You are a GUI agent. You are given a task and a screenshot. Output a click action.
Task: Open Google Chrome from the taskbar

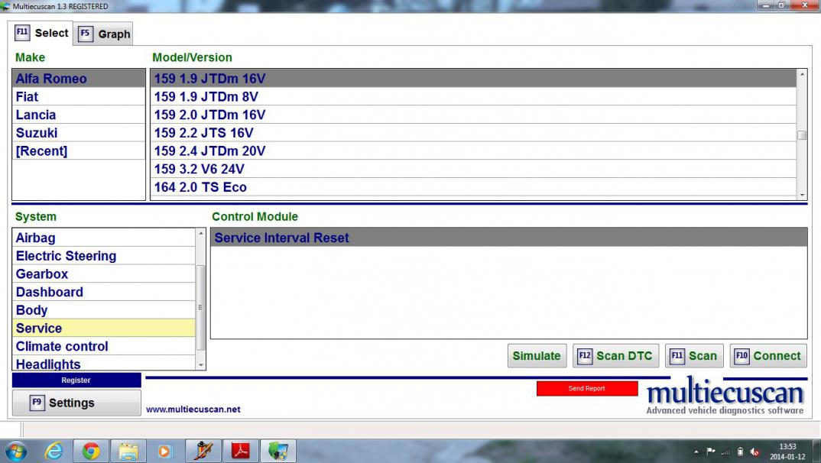tap(91, 451)
